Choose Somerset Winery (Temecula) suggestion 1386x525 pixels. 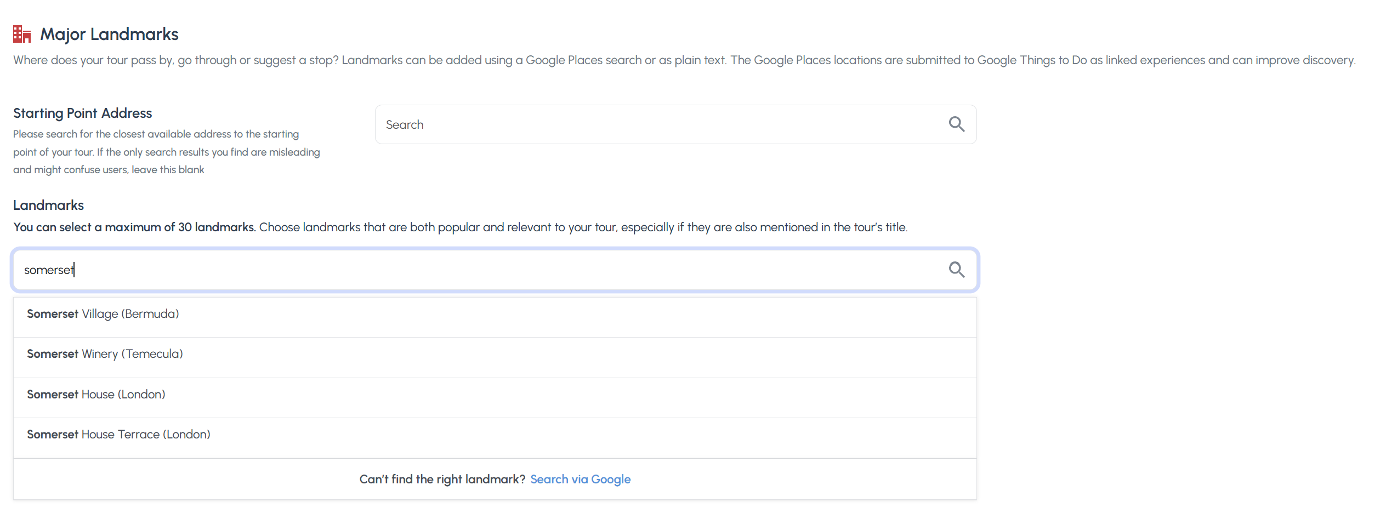495,357
